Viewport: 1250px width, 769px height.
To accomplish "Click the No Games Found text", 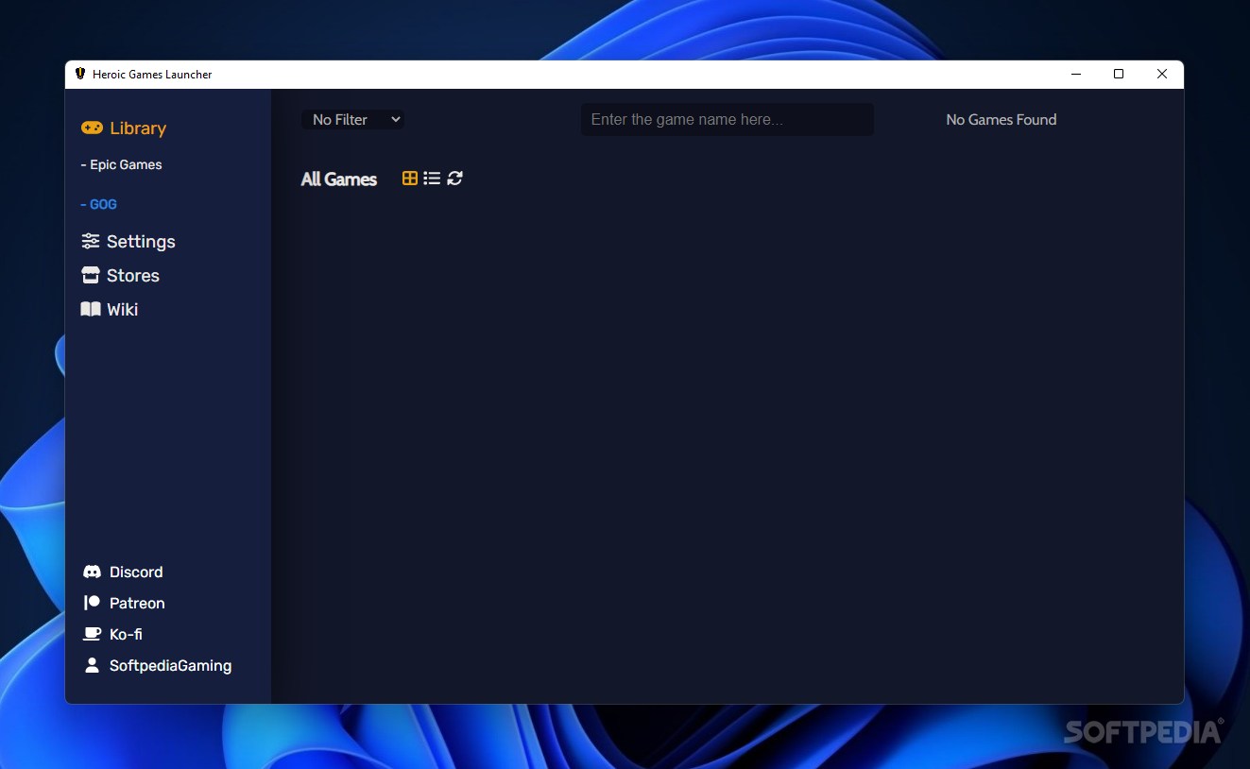I will [1002, 120].
